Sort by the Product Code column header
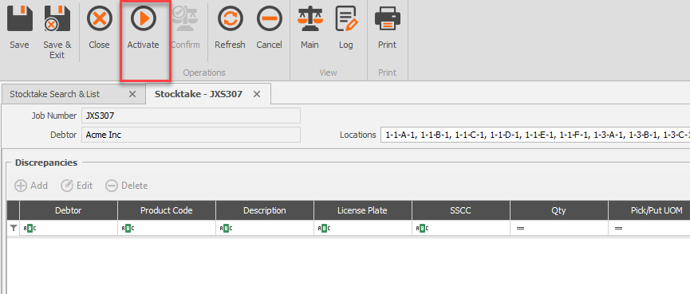This screenshot has height=294, width=690. [x=167, y=210]
